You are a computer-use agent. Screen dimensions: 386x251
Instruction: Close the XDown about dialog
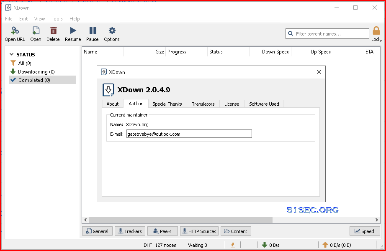pos(319,72)
